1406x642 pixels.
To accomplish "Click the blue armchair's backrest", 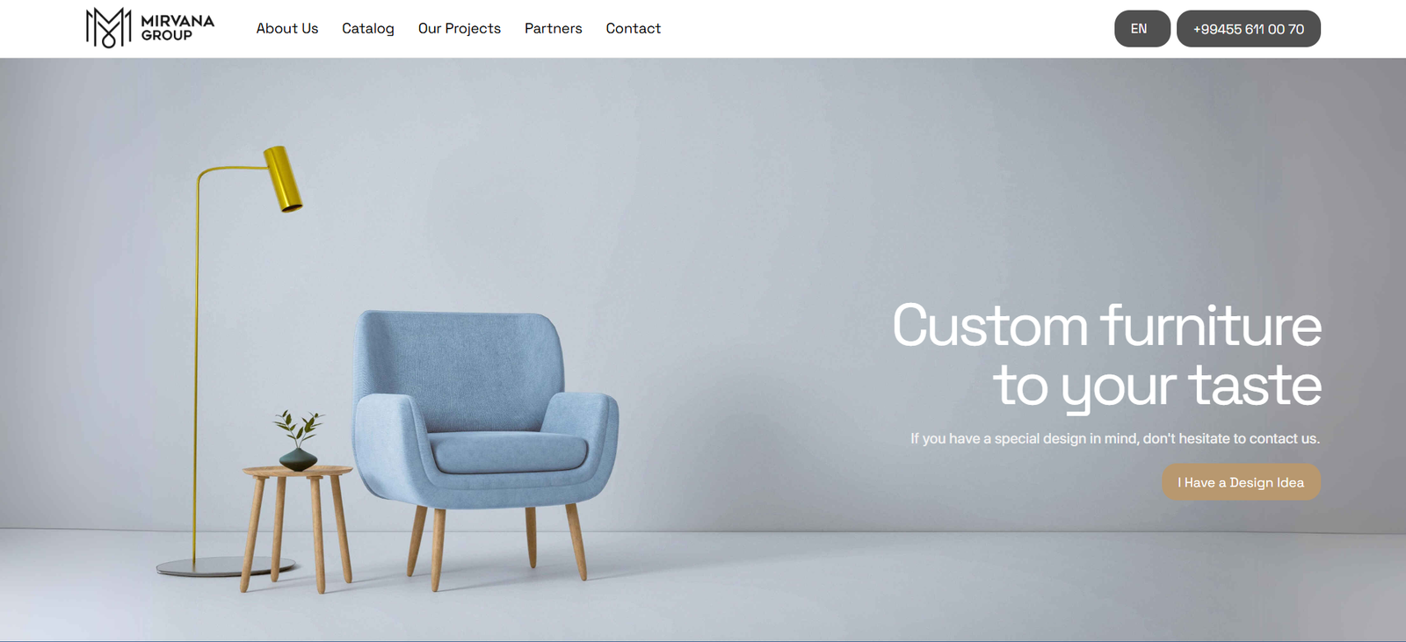I will coord(460,369).
